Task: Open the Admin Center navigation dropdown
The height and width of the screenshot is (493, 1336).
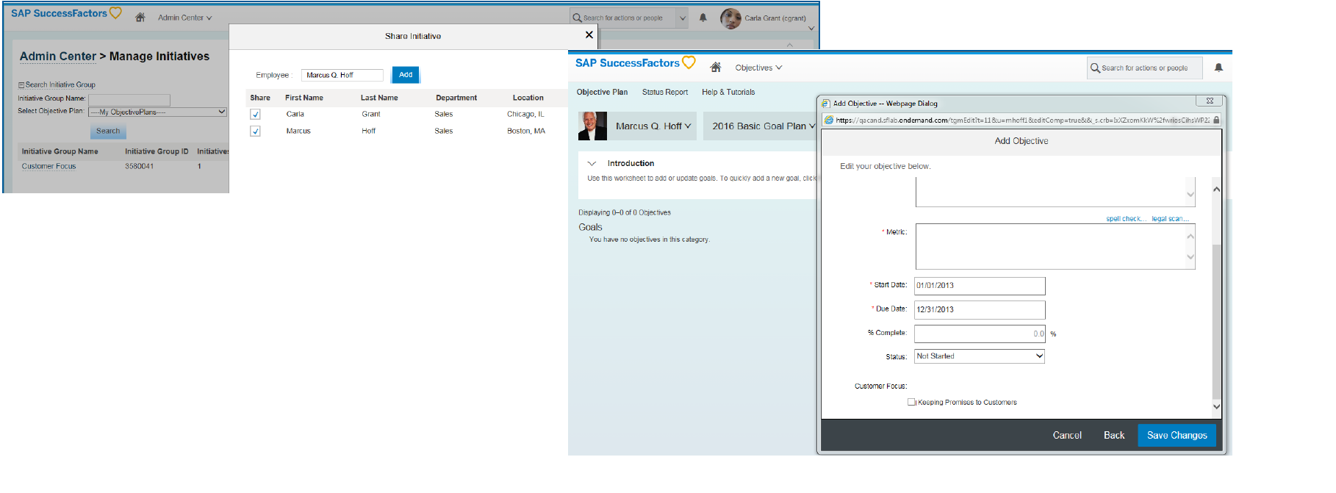Action: 184,18
